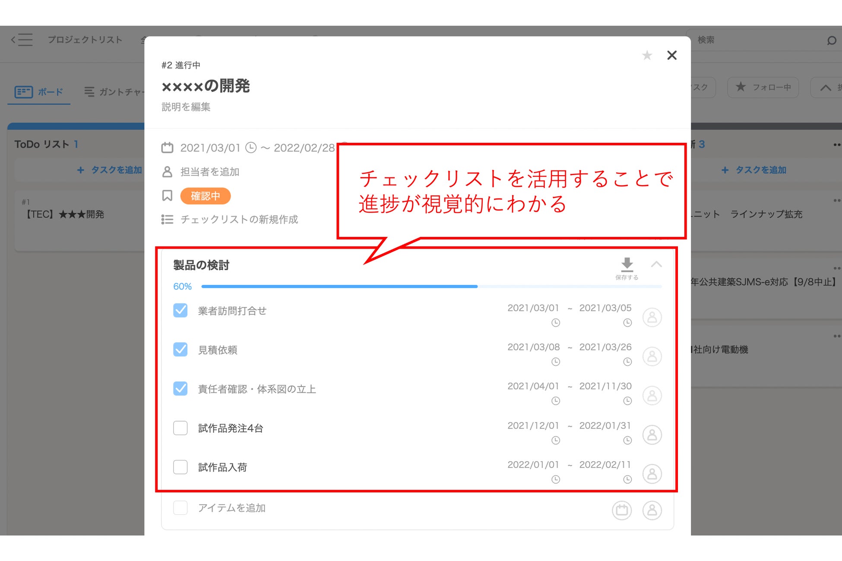The height and width of the screenshot is (561, 842).
Task: Open the 確認中 status tag
Action: point(205,196)
